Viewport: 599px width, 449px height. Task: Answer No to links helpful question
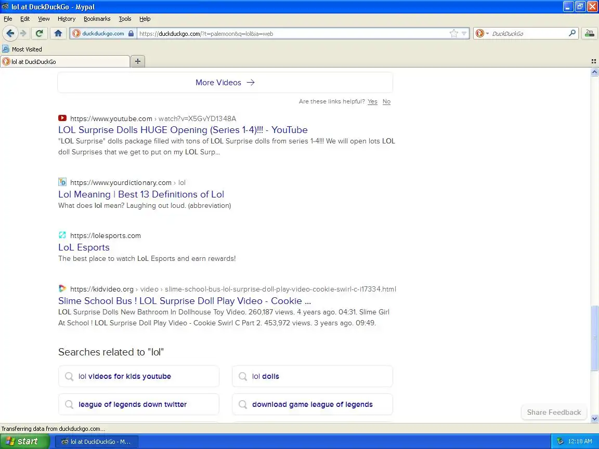coord(387,101)
